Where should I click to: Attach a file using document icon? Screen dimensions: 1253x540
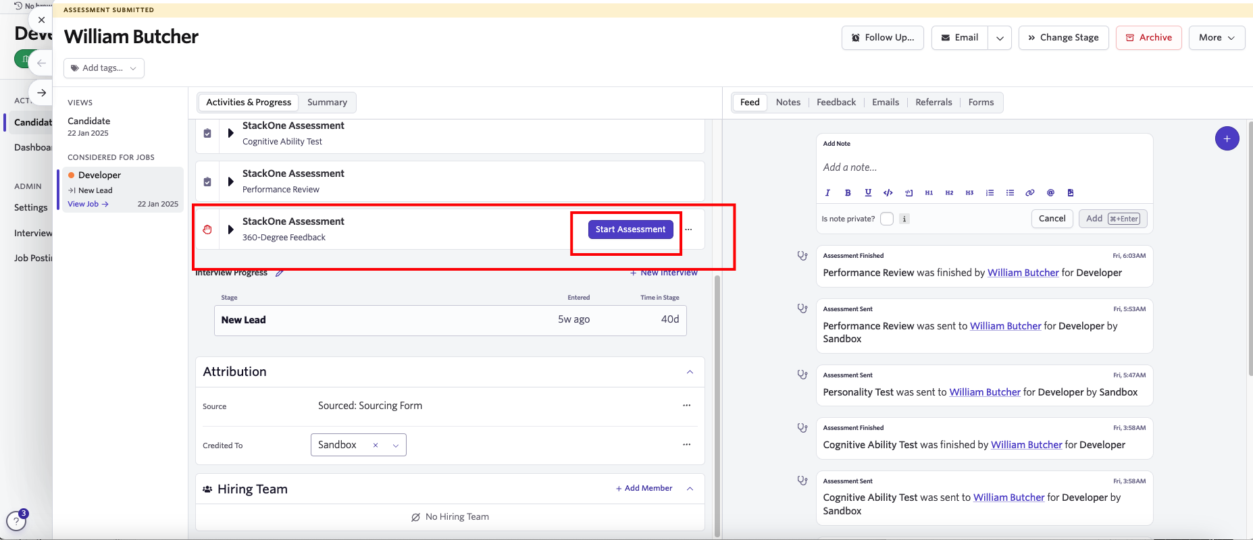(1071, 193)
